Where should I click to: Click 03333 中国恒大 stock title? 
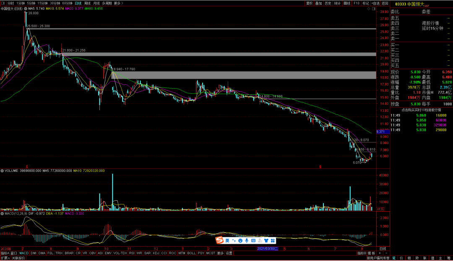tap(410, 4)
